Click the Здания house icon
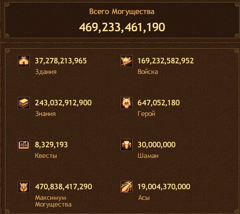 (23, 61)
